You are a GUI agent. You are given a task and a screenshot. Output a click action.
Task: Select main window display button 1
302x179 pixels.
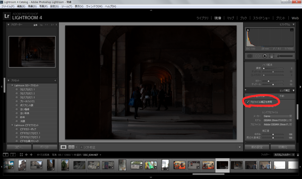(6, 155)
